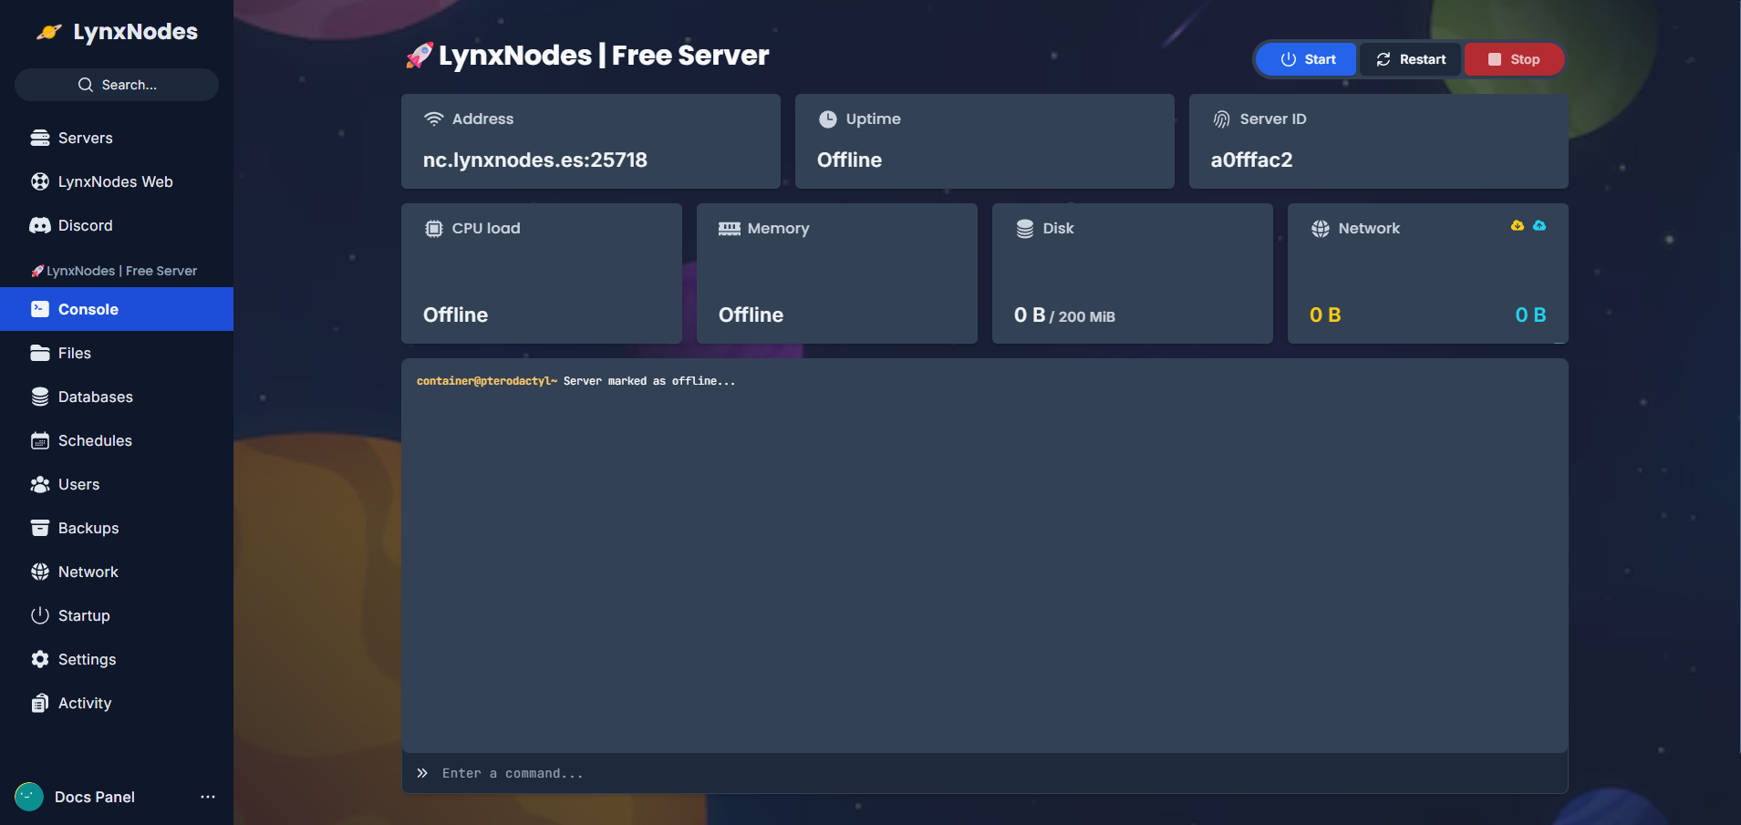This screenshot has height=825, width=1741.
Task: Open the Servers page
Action: tap(117, 138)
